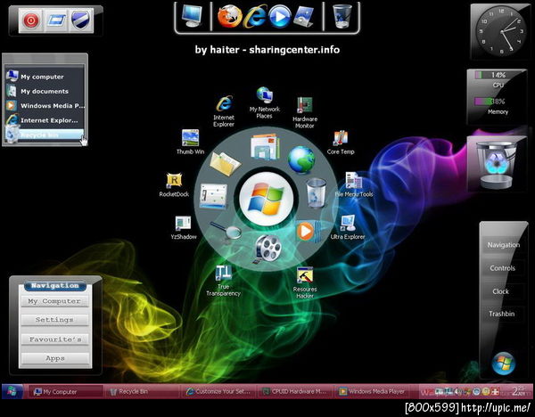Click Settings button in Navigation panel
535x417 pixels.
54,320
